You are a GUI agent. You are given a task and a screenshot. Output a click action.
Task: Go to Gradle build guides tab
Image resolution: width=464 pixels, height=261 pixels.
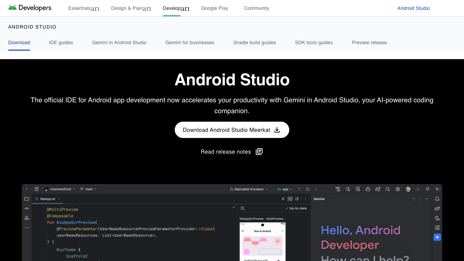click(x=254, y=42)
